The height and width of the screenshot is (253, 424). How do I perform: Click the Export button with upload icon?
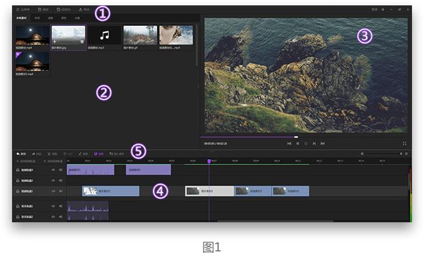click(84, 9)
